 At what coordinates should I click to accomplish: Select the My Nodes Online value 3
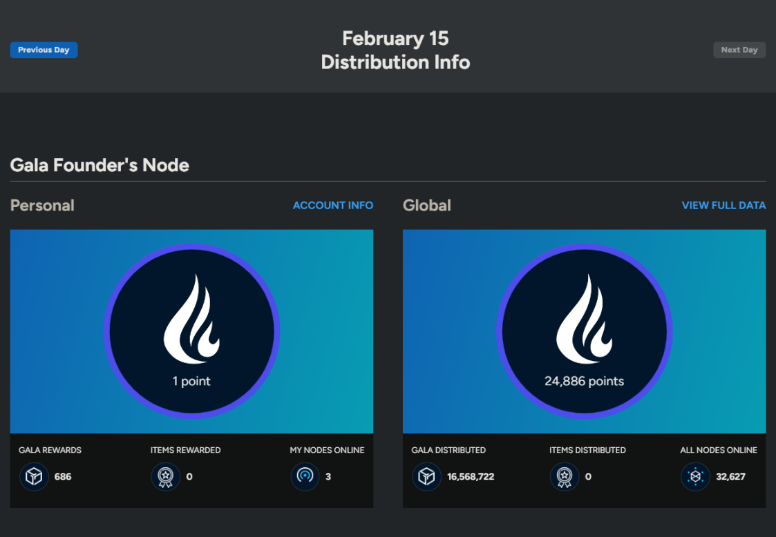point(328,477)
